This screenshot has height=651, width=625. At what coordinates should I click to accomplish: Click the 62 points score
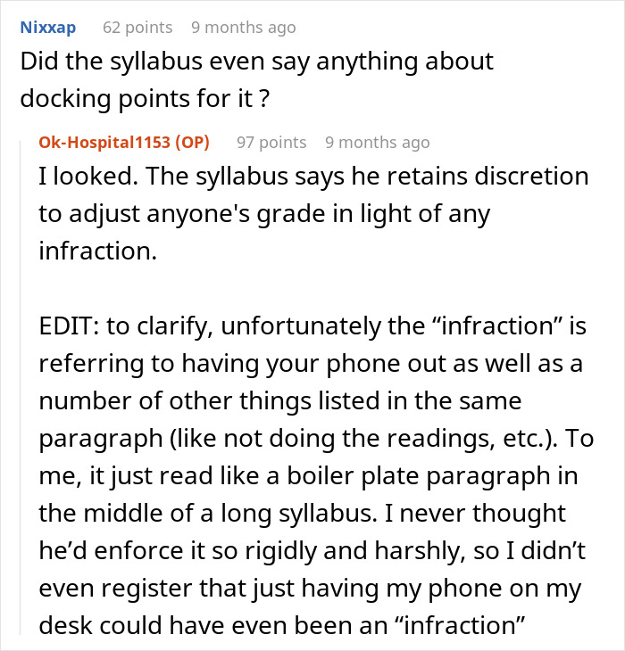137,28
